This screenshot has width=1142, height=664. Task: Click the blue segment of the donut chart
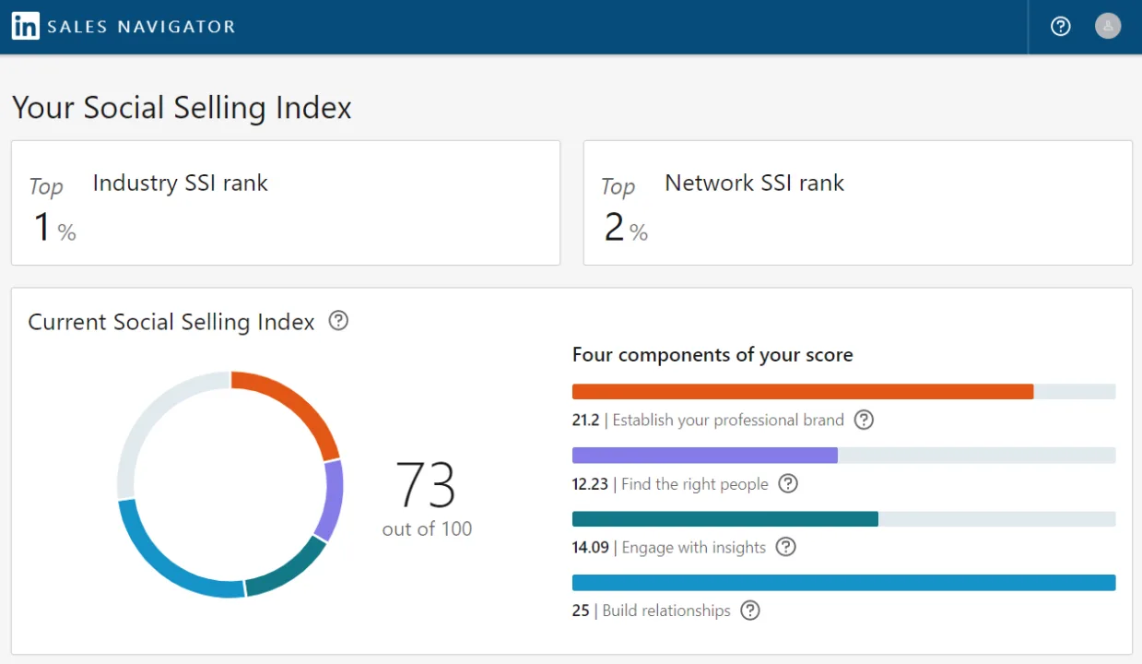click(x=166, y=560)
